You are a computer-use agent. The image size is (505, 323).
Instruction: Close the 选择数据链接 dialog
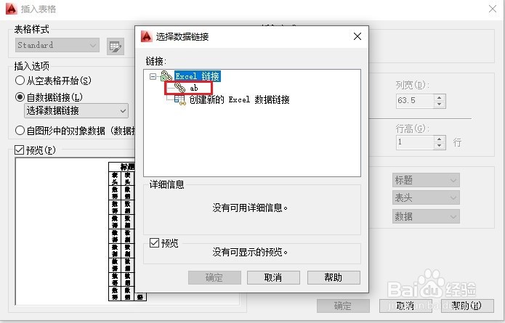coord(357,36)
